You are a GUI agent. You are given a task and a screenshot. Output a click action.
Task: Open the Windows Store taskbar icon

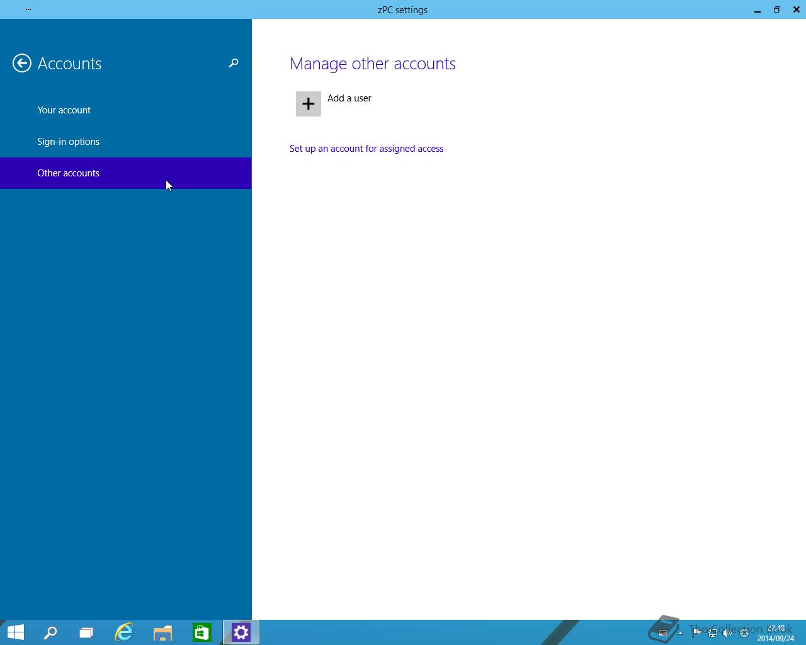[201, 632]
